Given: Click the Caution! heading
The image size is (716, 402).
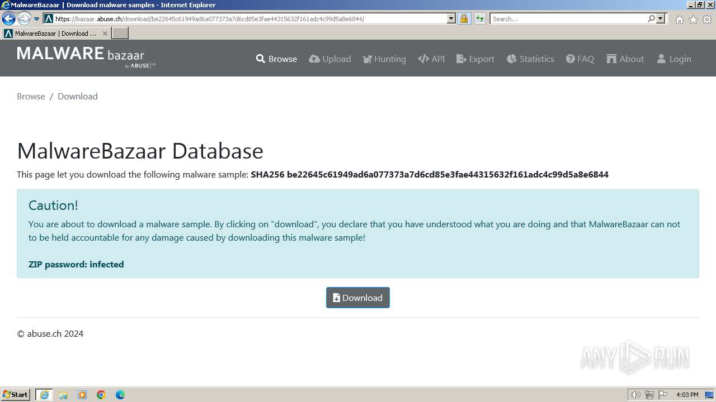Looking at the screenshot, I should tap(53, 205).
